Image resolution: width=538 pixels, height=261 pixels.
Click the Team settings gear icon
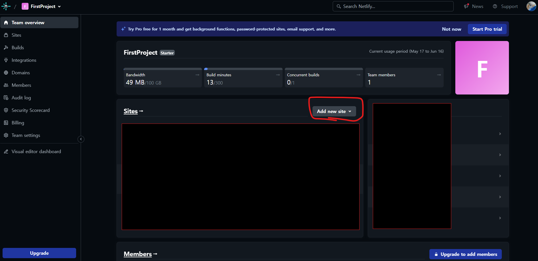pos(6,135)
